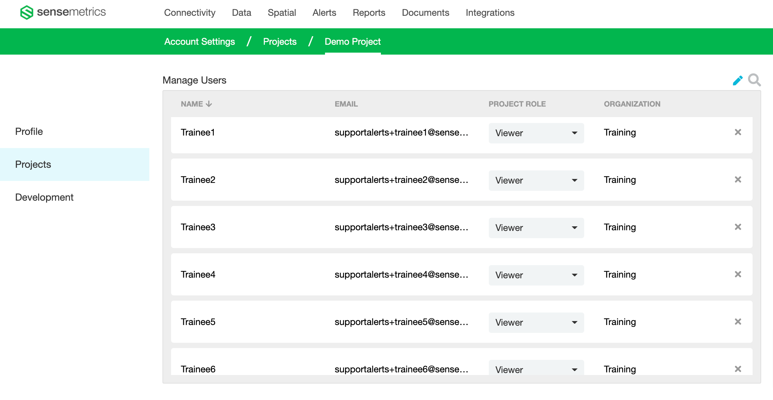773x400 pixels.
Task: Click the Trainee5 name cell
Action: tap(198, 322)
